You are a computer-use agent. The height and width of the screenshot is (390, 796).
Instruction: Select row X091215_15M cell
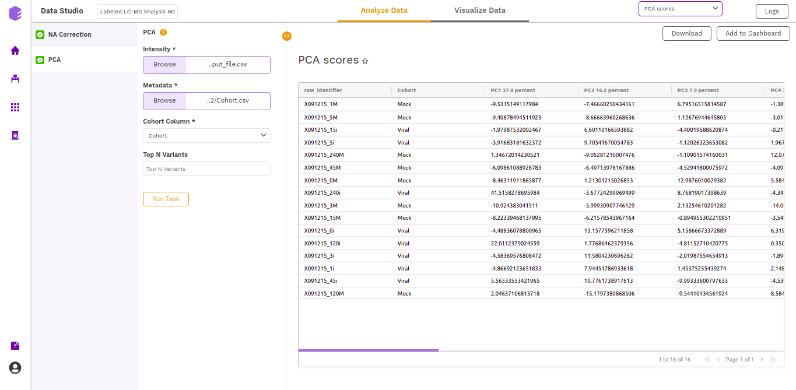[345, 218]
